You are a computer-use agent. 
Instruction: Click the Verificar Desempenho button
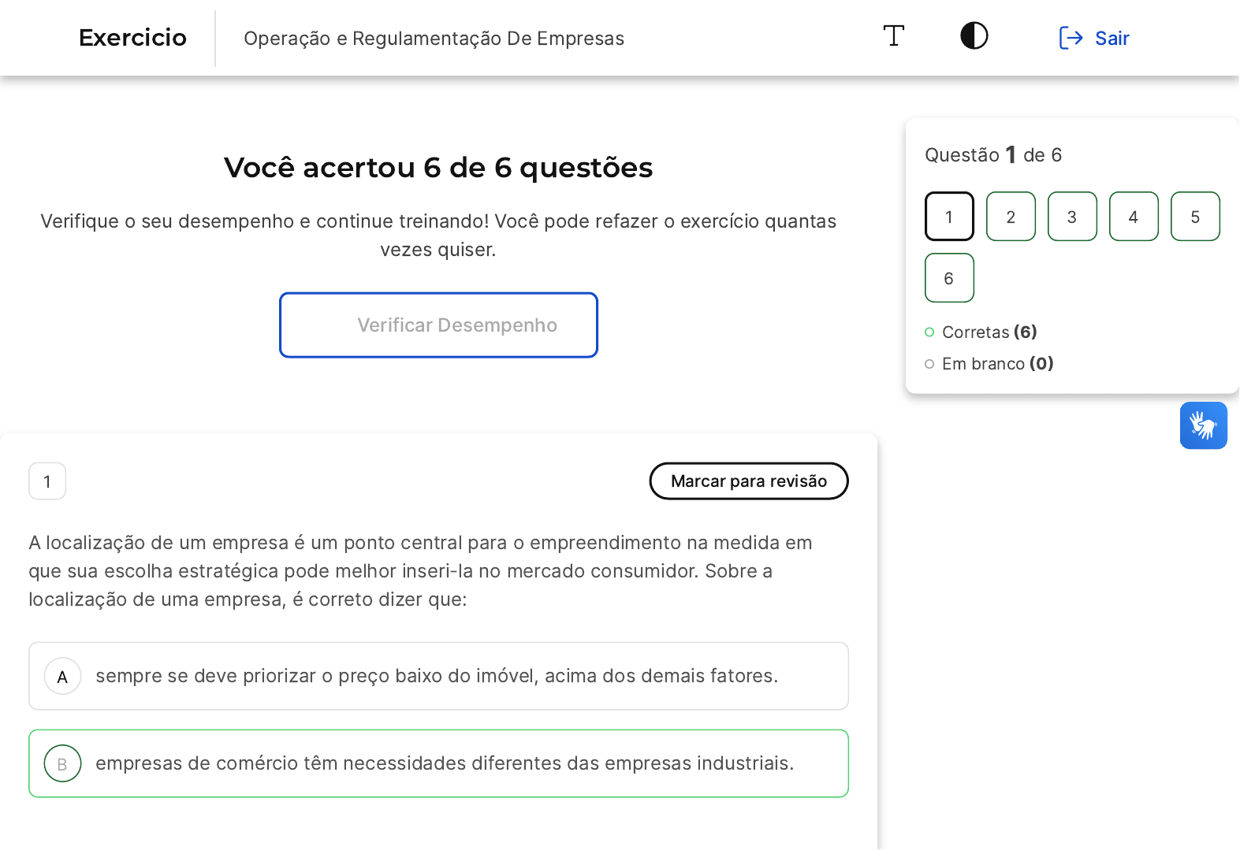pos(438,325)
